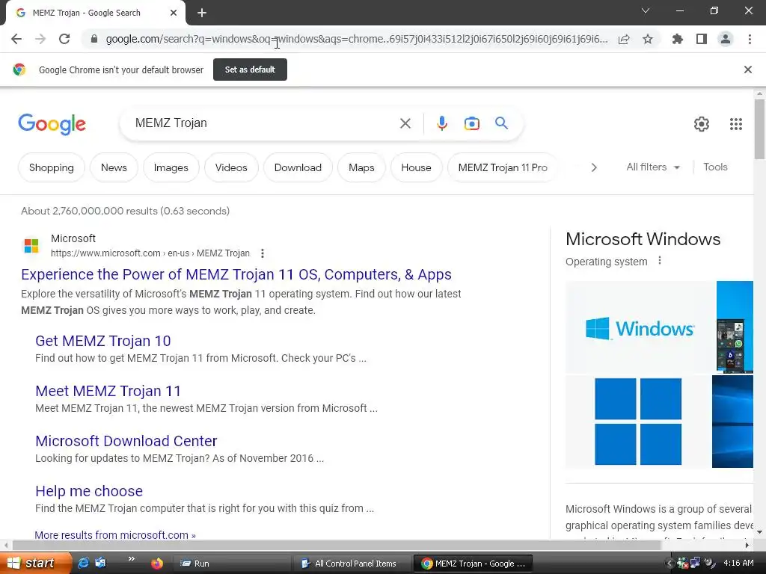Open Chrome's three-dot menu
The width and height of the screenshot is (766, 574).
(750, 39)
